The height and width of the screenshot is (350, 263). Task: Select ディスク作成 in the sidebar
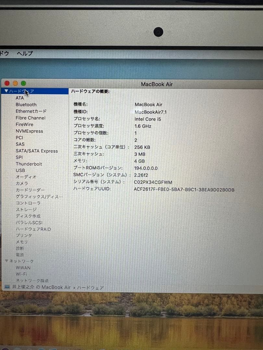pyautogui.click(x=28, y=216)
